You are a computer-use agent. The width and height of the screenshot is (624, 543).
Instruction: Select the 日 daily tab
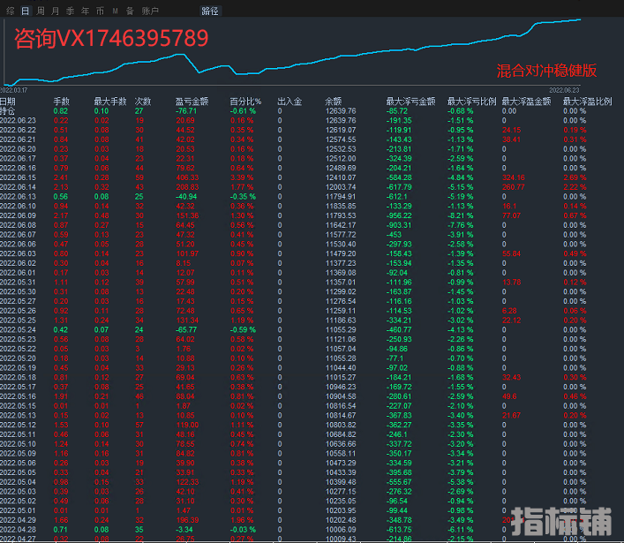point(25,11)
